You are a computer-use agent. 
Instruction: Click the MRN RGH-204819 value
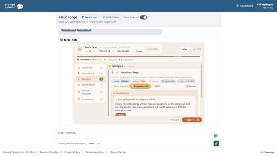(123, 51)
